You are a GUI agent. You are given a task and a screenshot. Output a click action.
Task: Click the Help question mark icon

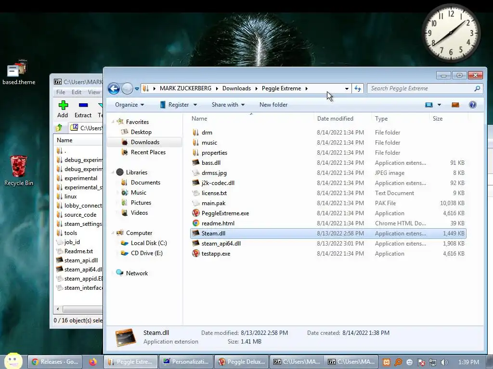click(473, 105)
